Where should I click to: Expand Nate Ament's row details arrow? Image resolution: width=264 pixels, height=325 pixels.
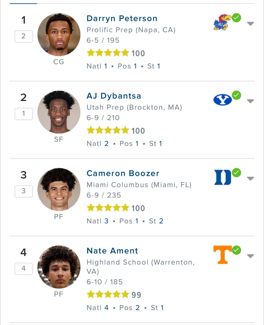(250, 256)
